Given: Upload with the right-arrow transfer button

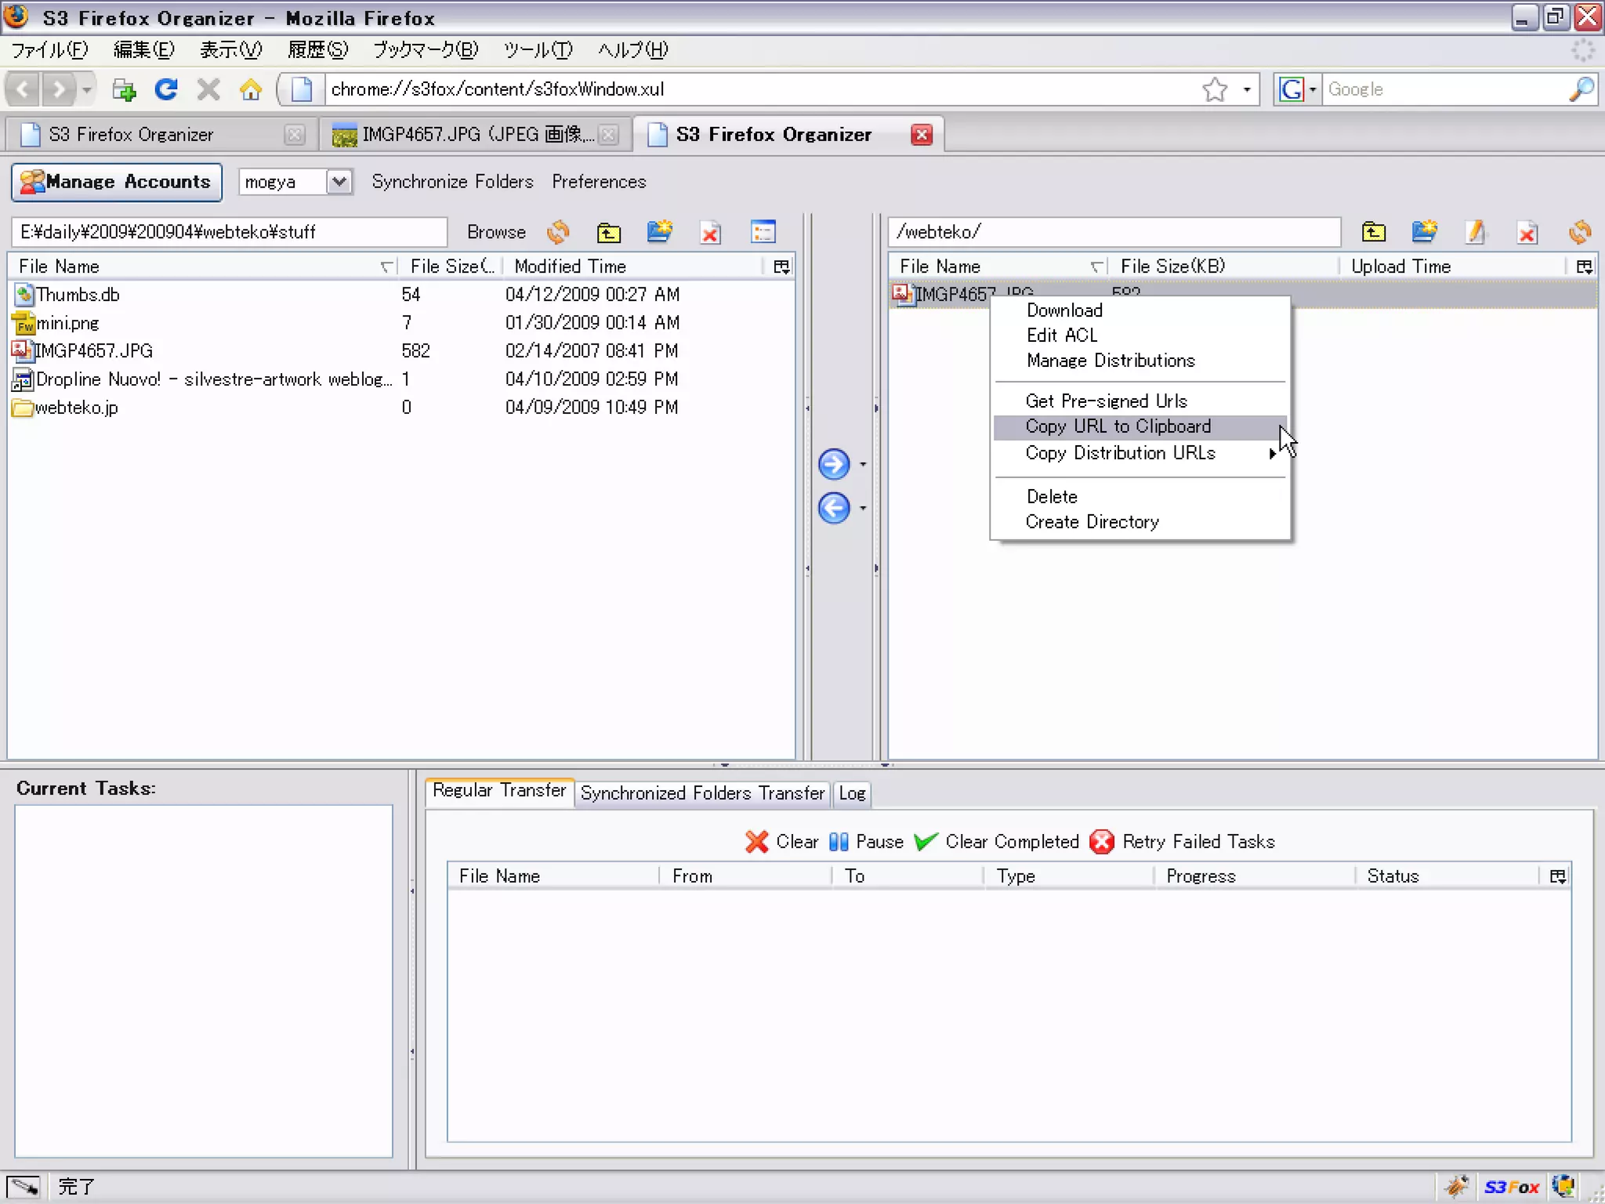Looking at the screenshot, I should coord(834,464).
